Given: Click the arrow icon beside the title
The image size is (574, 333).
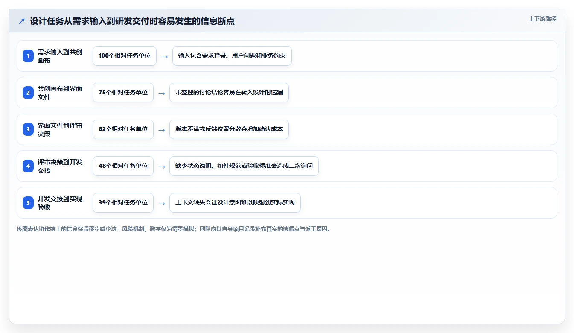Looking at the screenshot, I should [x=22, y=21].
